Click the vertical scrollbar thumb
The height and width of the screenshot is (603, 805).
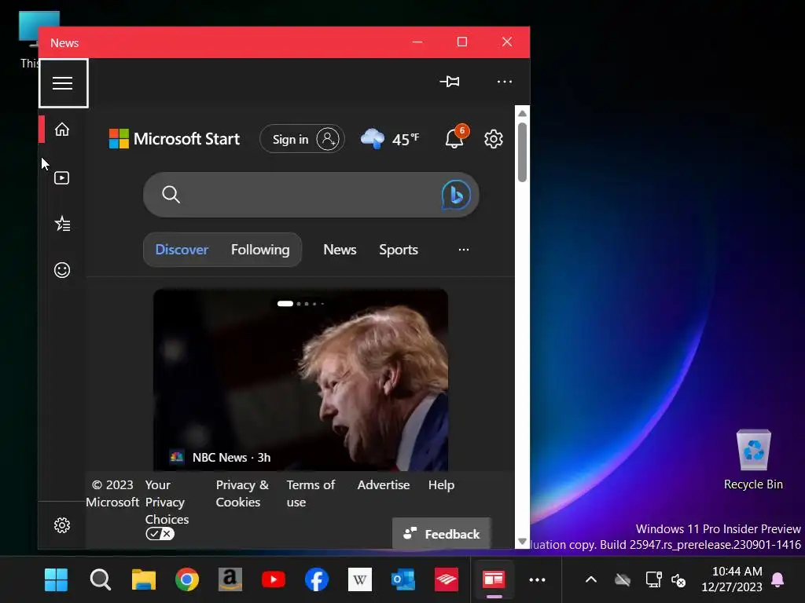pyautogui.click(x=522, y=152)
